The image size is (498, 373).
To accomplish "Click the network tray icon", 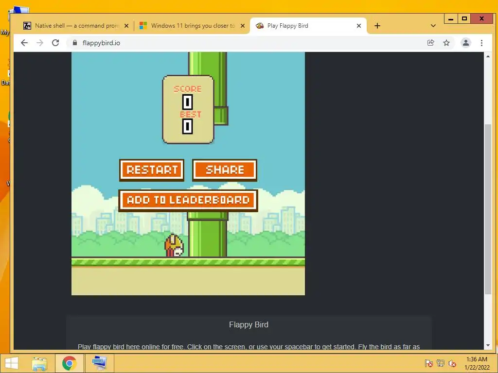I will click(441, 363).
